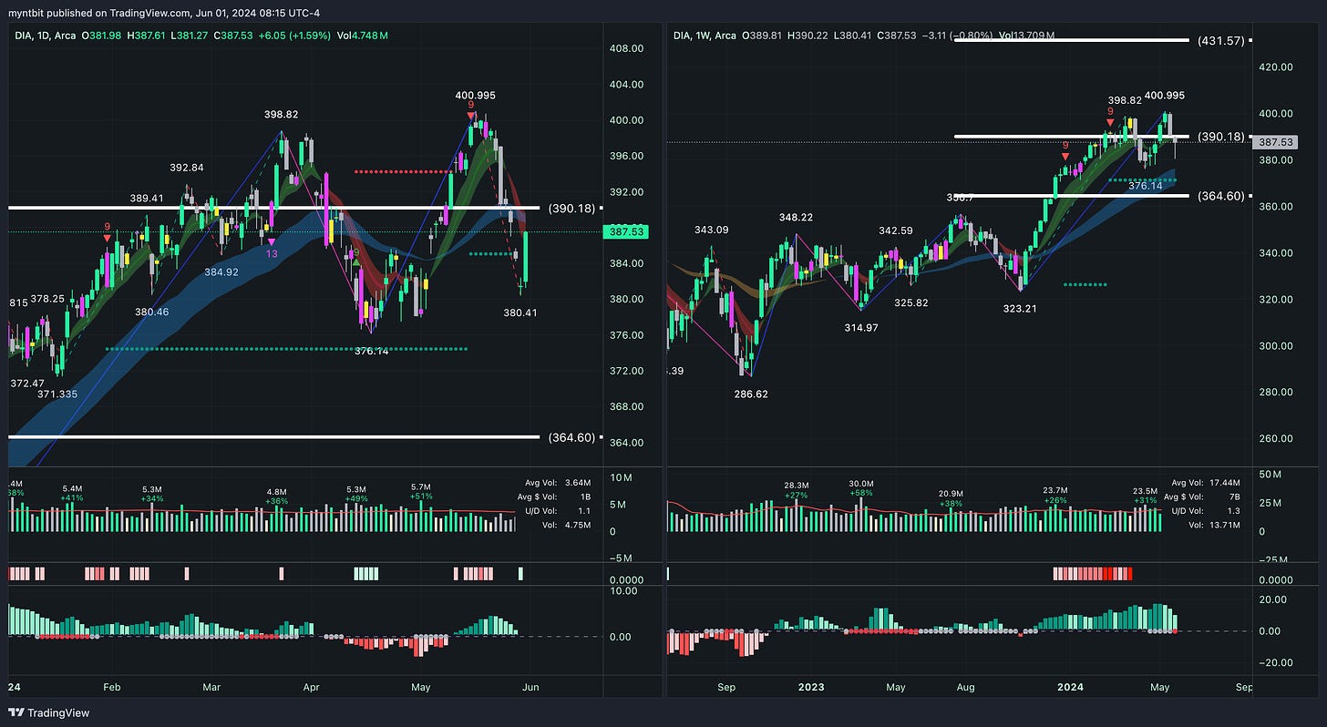Click the 380.46 price label
The height and width of the screenshot is (727, 1327).
pyautogui.click(x=151, y=312)
